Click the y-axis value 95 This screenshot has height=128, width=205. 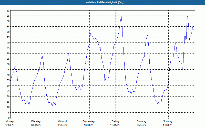(x=8, y=16)
